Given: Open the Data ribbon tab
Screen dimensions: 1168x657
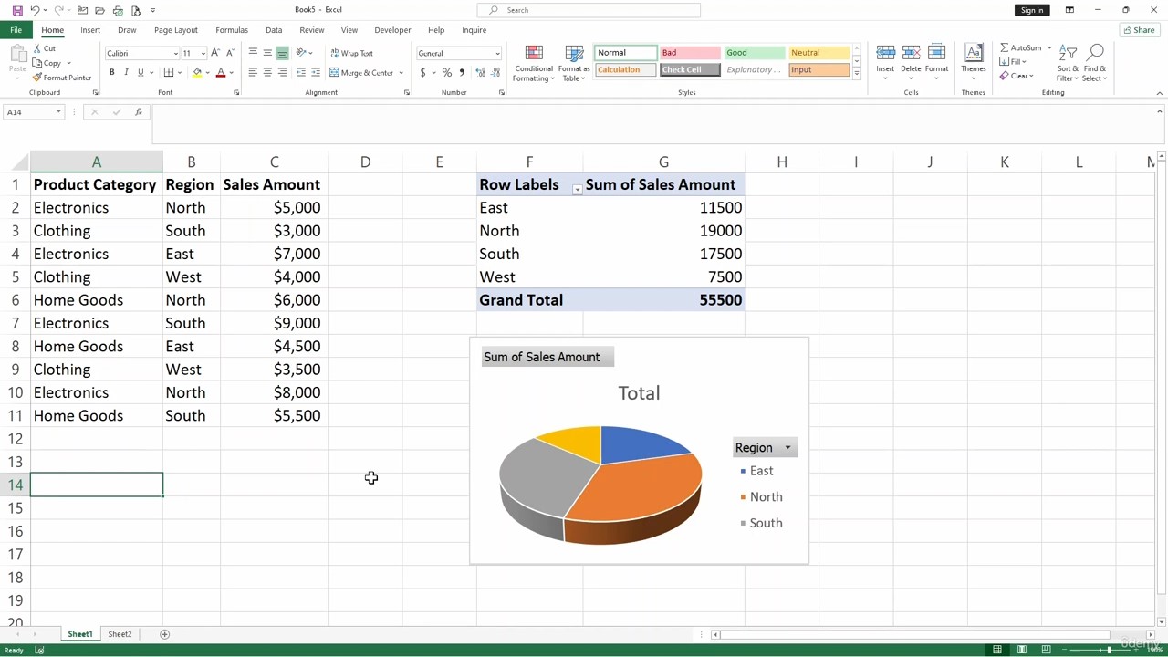Looking at the screenshot, I should click(274, 30).
